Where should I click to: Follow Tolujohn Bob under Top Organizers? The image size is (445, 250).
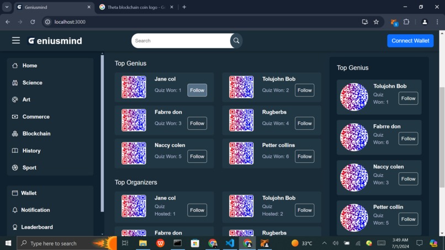tap(305, 210)
